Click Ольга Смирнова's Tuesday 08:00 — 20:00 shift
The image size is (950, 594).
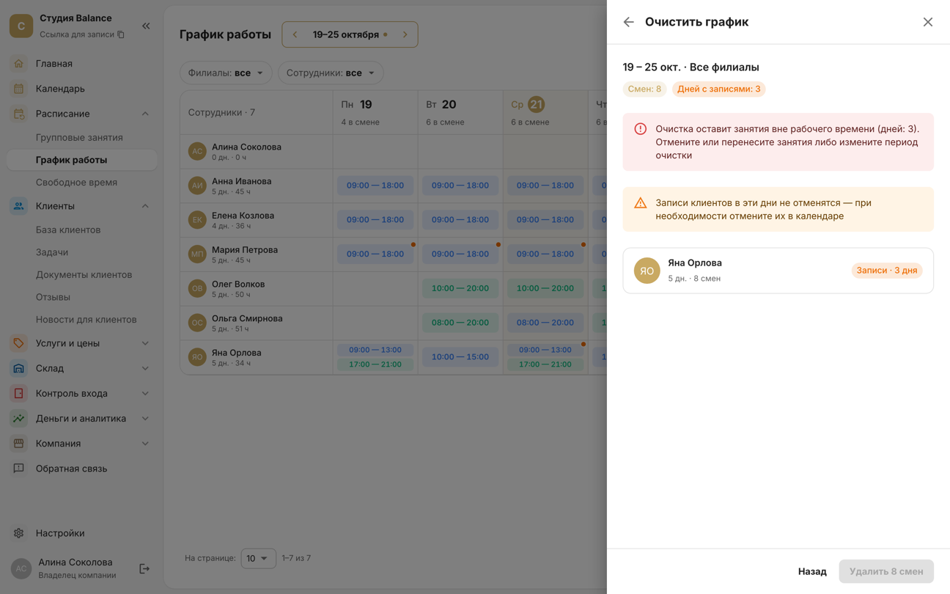click(460, 323)
